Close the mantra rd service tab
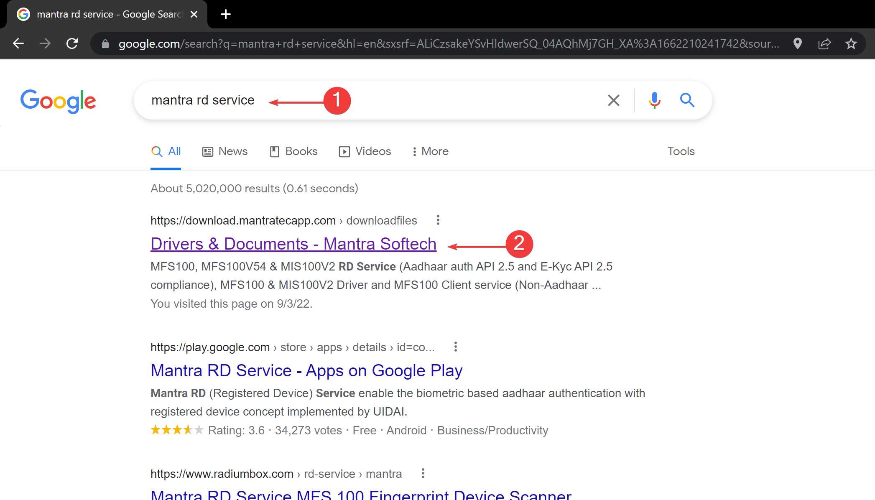The width and height of the screenshot is (875, 500). (194, 14)
